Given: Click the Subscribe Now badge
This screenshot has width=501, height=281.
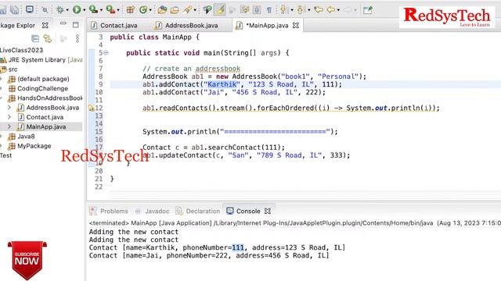Looking at the screenshot, I should tap(27, 260).
